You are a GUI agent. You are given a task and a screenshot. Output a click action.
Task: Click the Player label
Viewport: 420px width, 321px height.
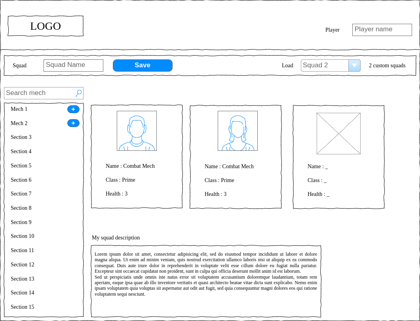coord(333,30)
